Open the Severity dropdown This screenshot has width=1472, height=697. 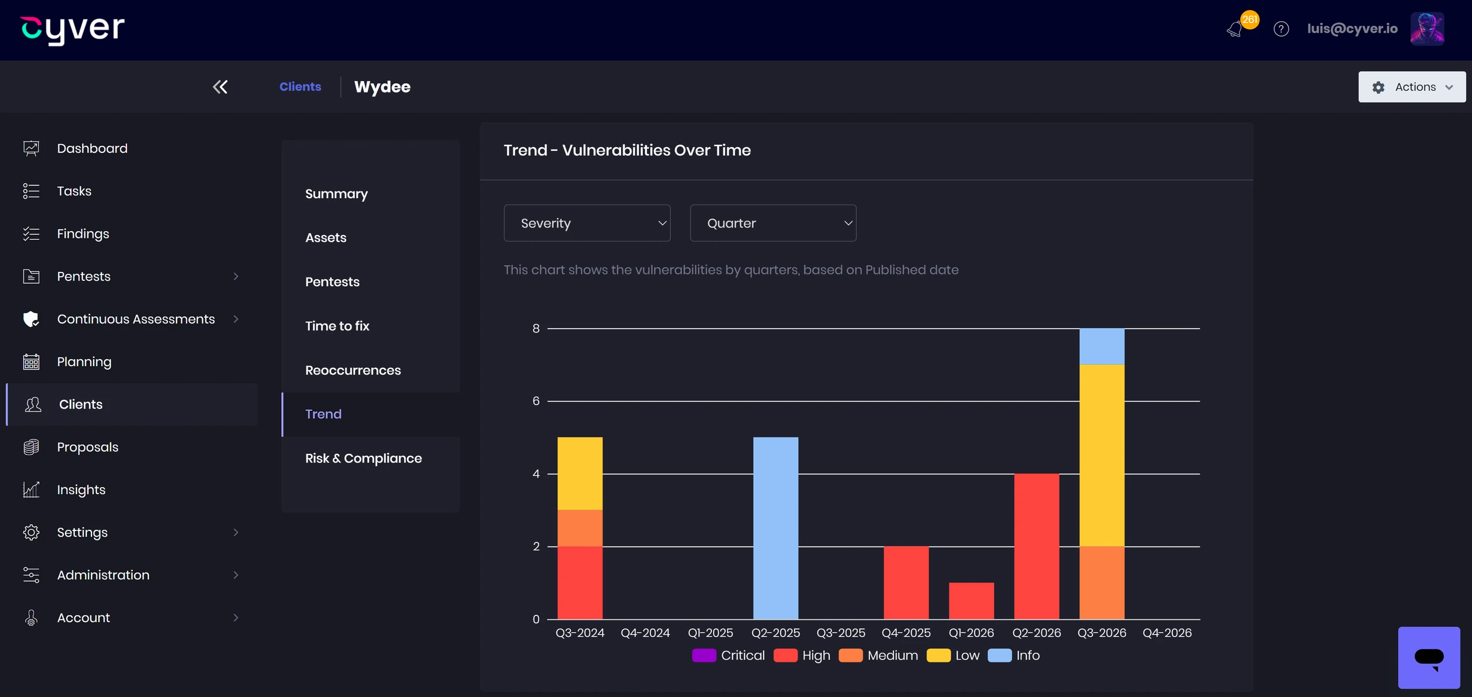click(587, 223)
